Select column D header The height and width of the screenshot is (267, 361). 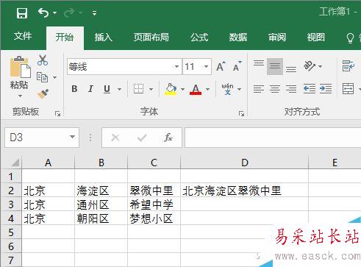(x=245, y=163)
